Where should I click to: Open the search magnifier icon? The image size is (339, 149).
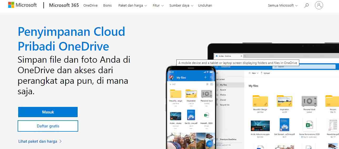pyautogui.click(x=306, y=5)
